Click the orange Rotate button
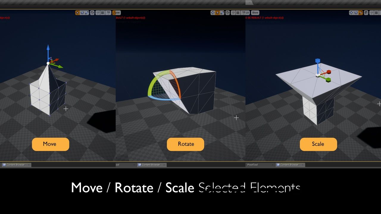 tap(185, 144)
